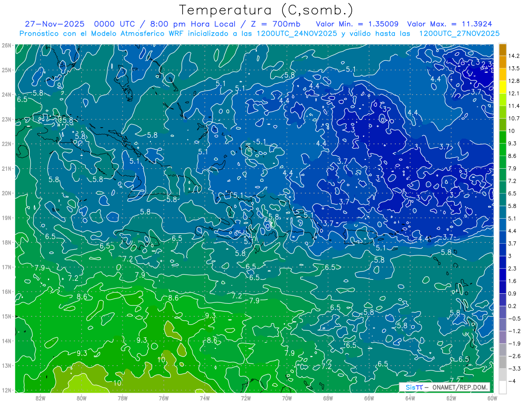Click the 14N latitude axis label
Viewport: 523px width, 404px height.
7,341
